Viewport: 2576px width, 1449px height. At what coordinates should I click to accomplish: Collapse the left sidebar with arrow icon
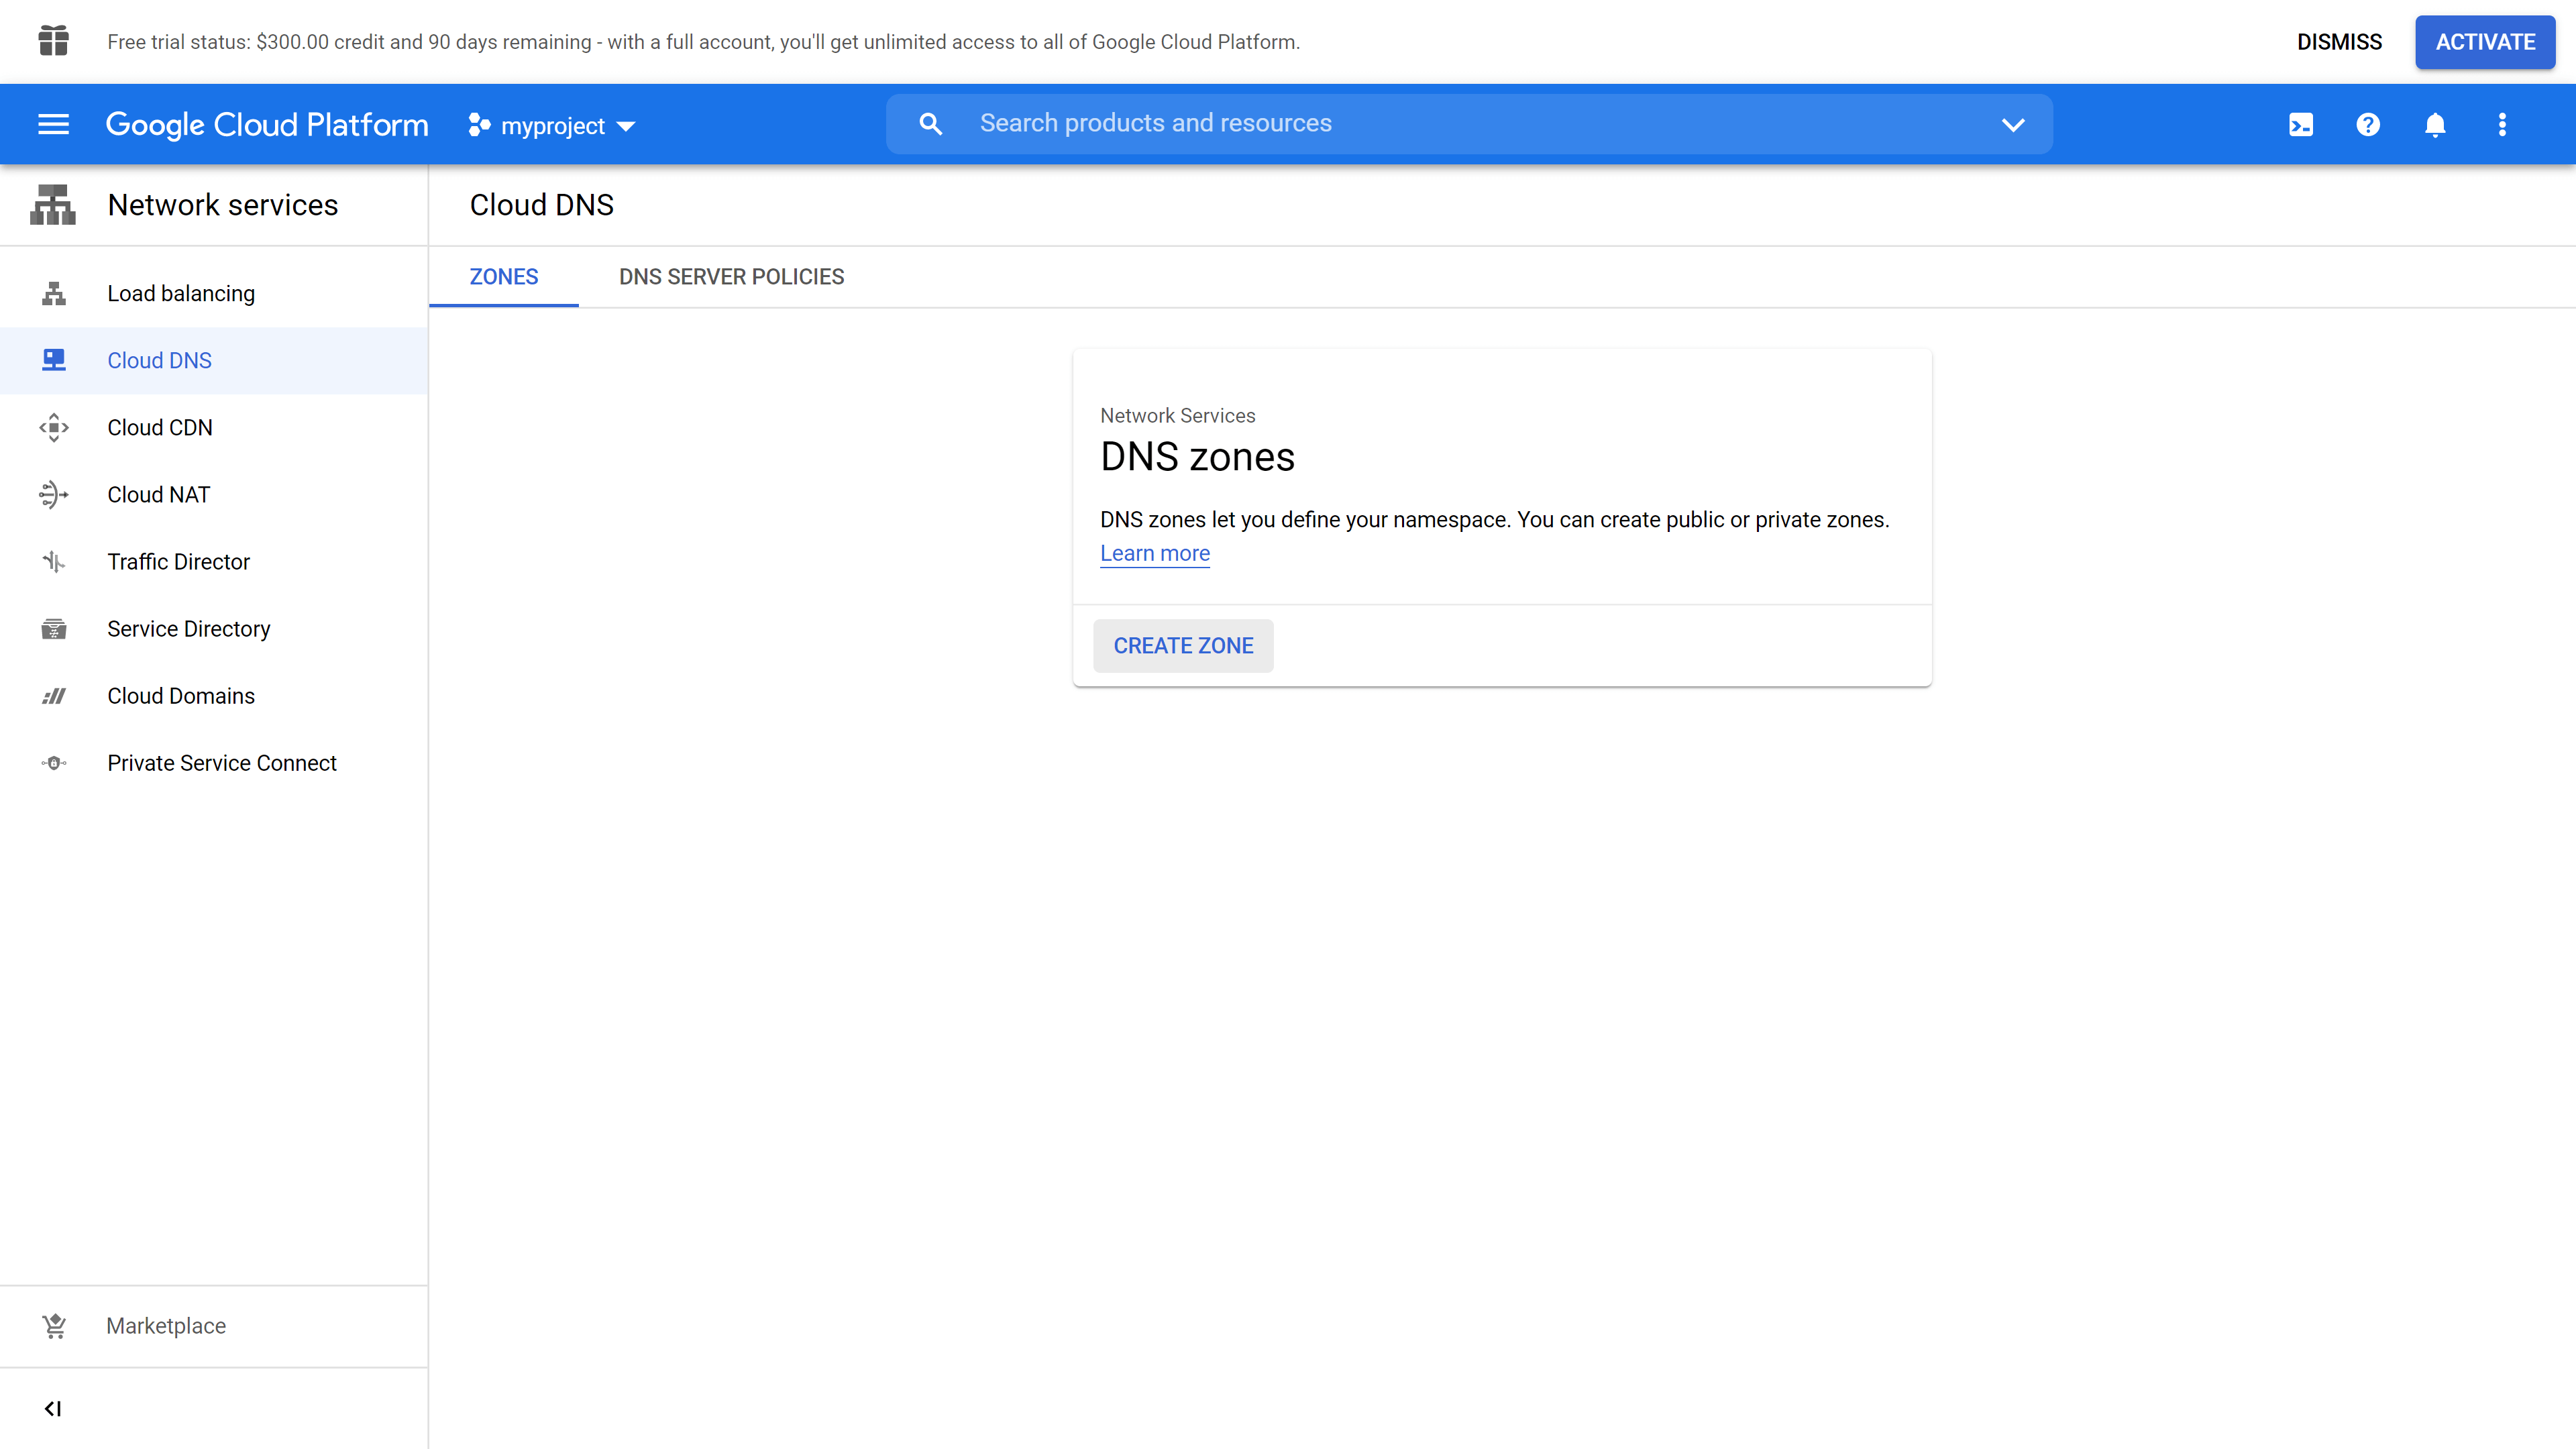(x=53, y=1408)
